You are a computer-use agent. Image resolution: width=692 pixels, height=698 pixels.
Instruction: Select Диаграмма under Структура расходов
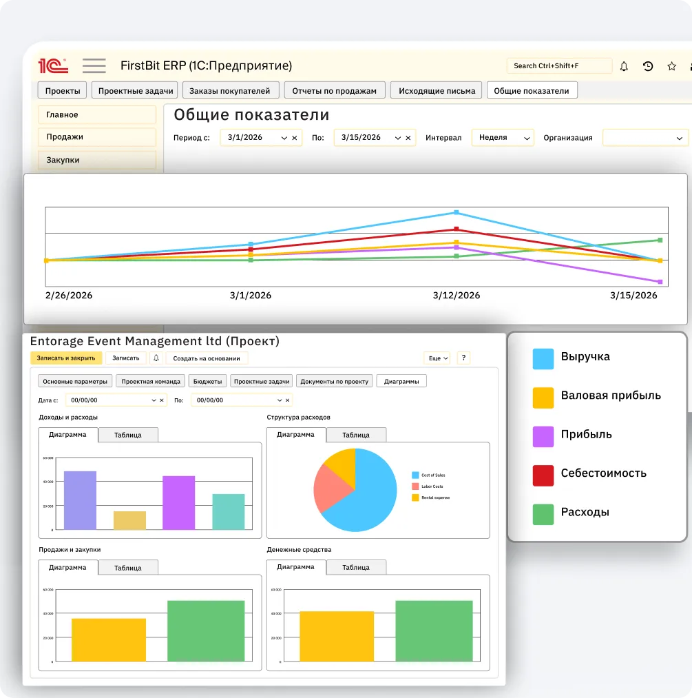click(296, 435)
